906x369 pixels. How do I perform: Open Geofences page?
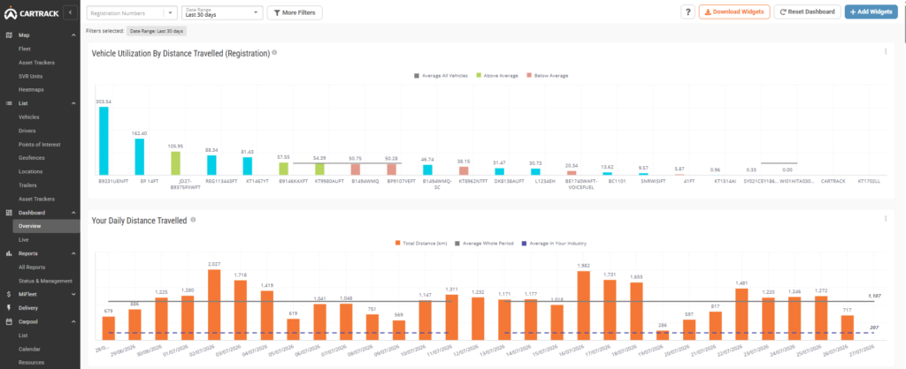click(32, 158)
